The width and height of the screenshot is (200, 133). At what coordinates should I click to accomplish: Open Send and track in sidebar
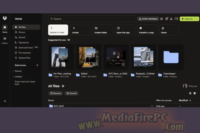pyautogui.click(x=26, y=48)
